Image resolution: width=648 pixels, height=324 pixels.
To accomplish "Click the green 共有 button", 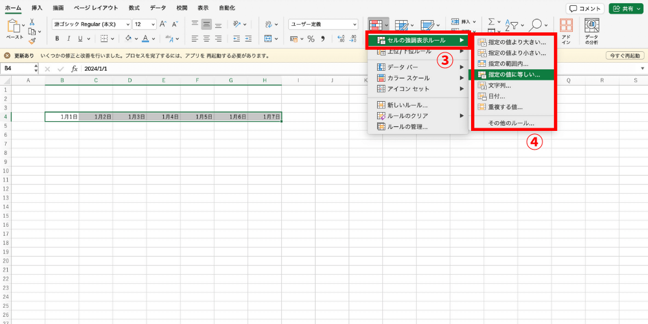I will coord(627,8).
